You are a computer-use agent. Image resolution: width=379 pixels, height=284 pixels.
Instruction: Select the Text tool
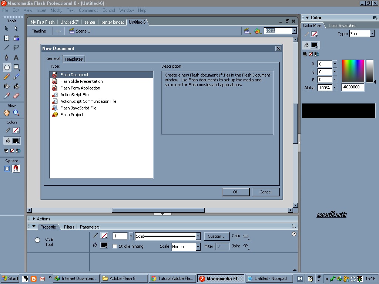coord(16,57)
